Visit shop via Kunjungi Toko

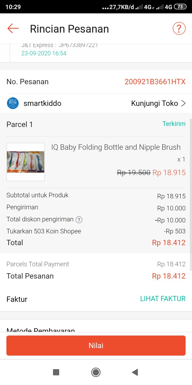(x=155, y=103)
